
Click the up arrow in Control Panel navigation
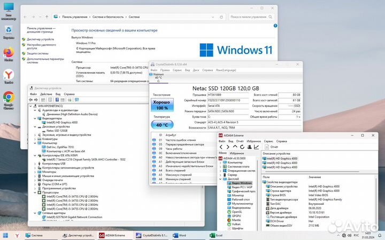pyautogui.click(x=47, y=17)
